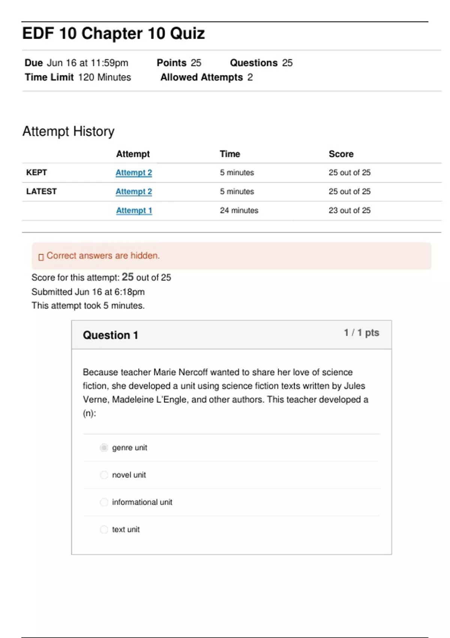Click the 23 out of 25 score cell
Viewport: 450px width, 638px height.
(349, 211)
